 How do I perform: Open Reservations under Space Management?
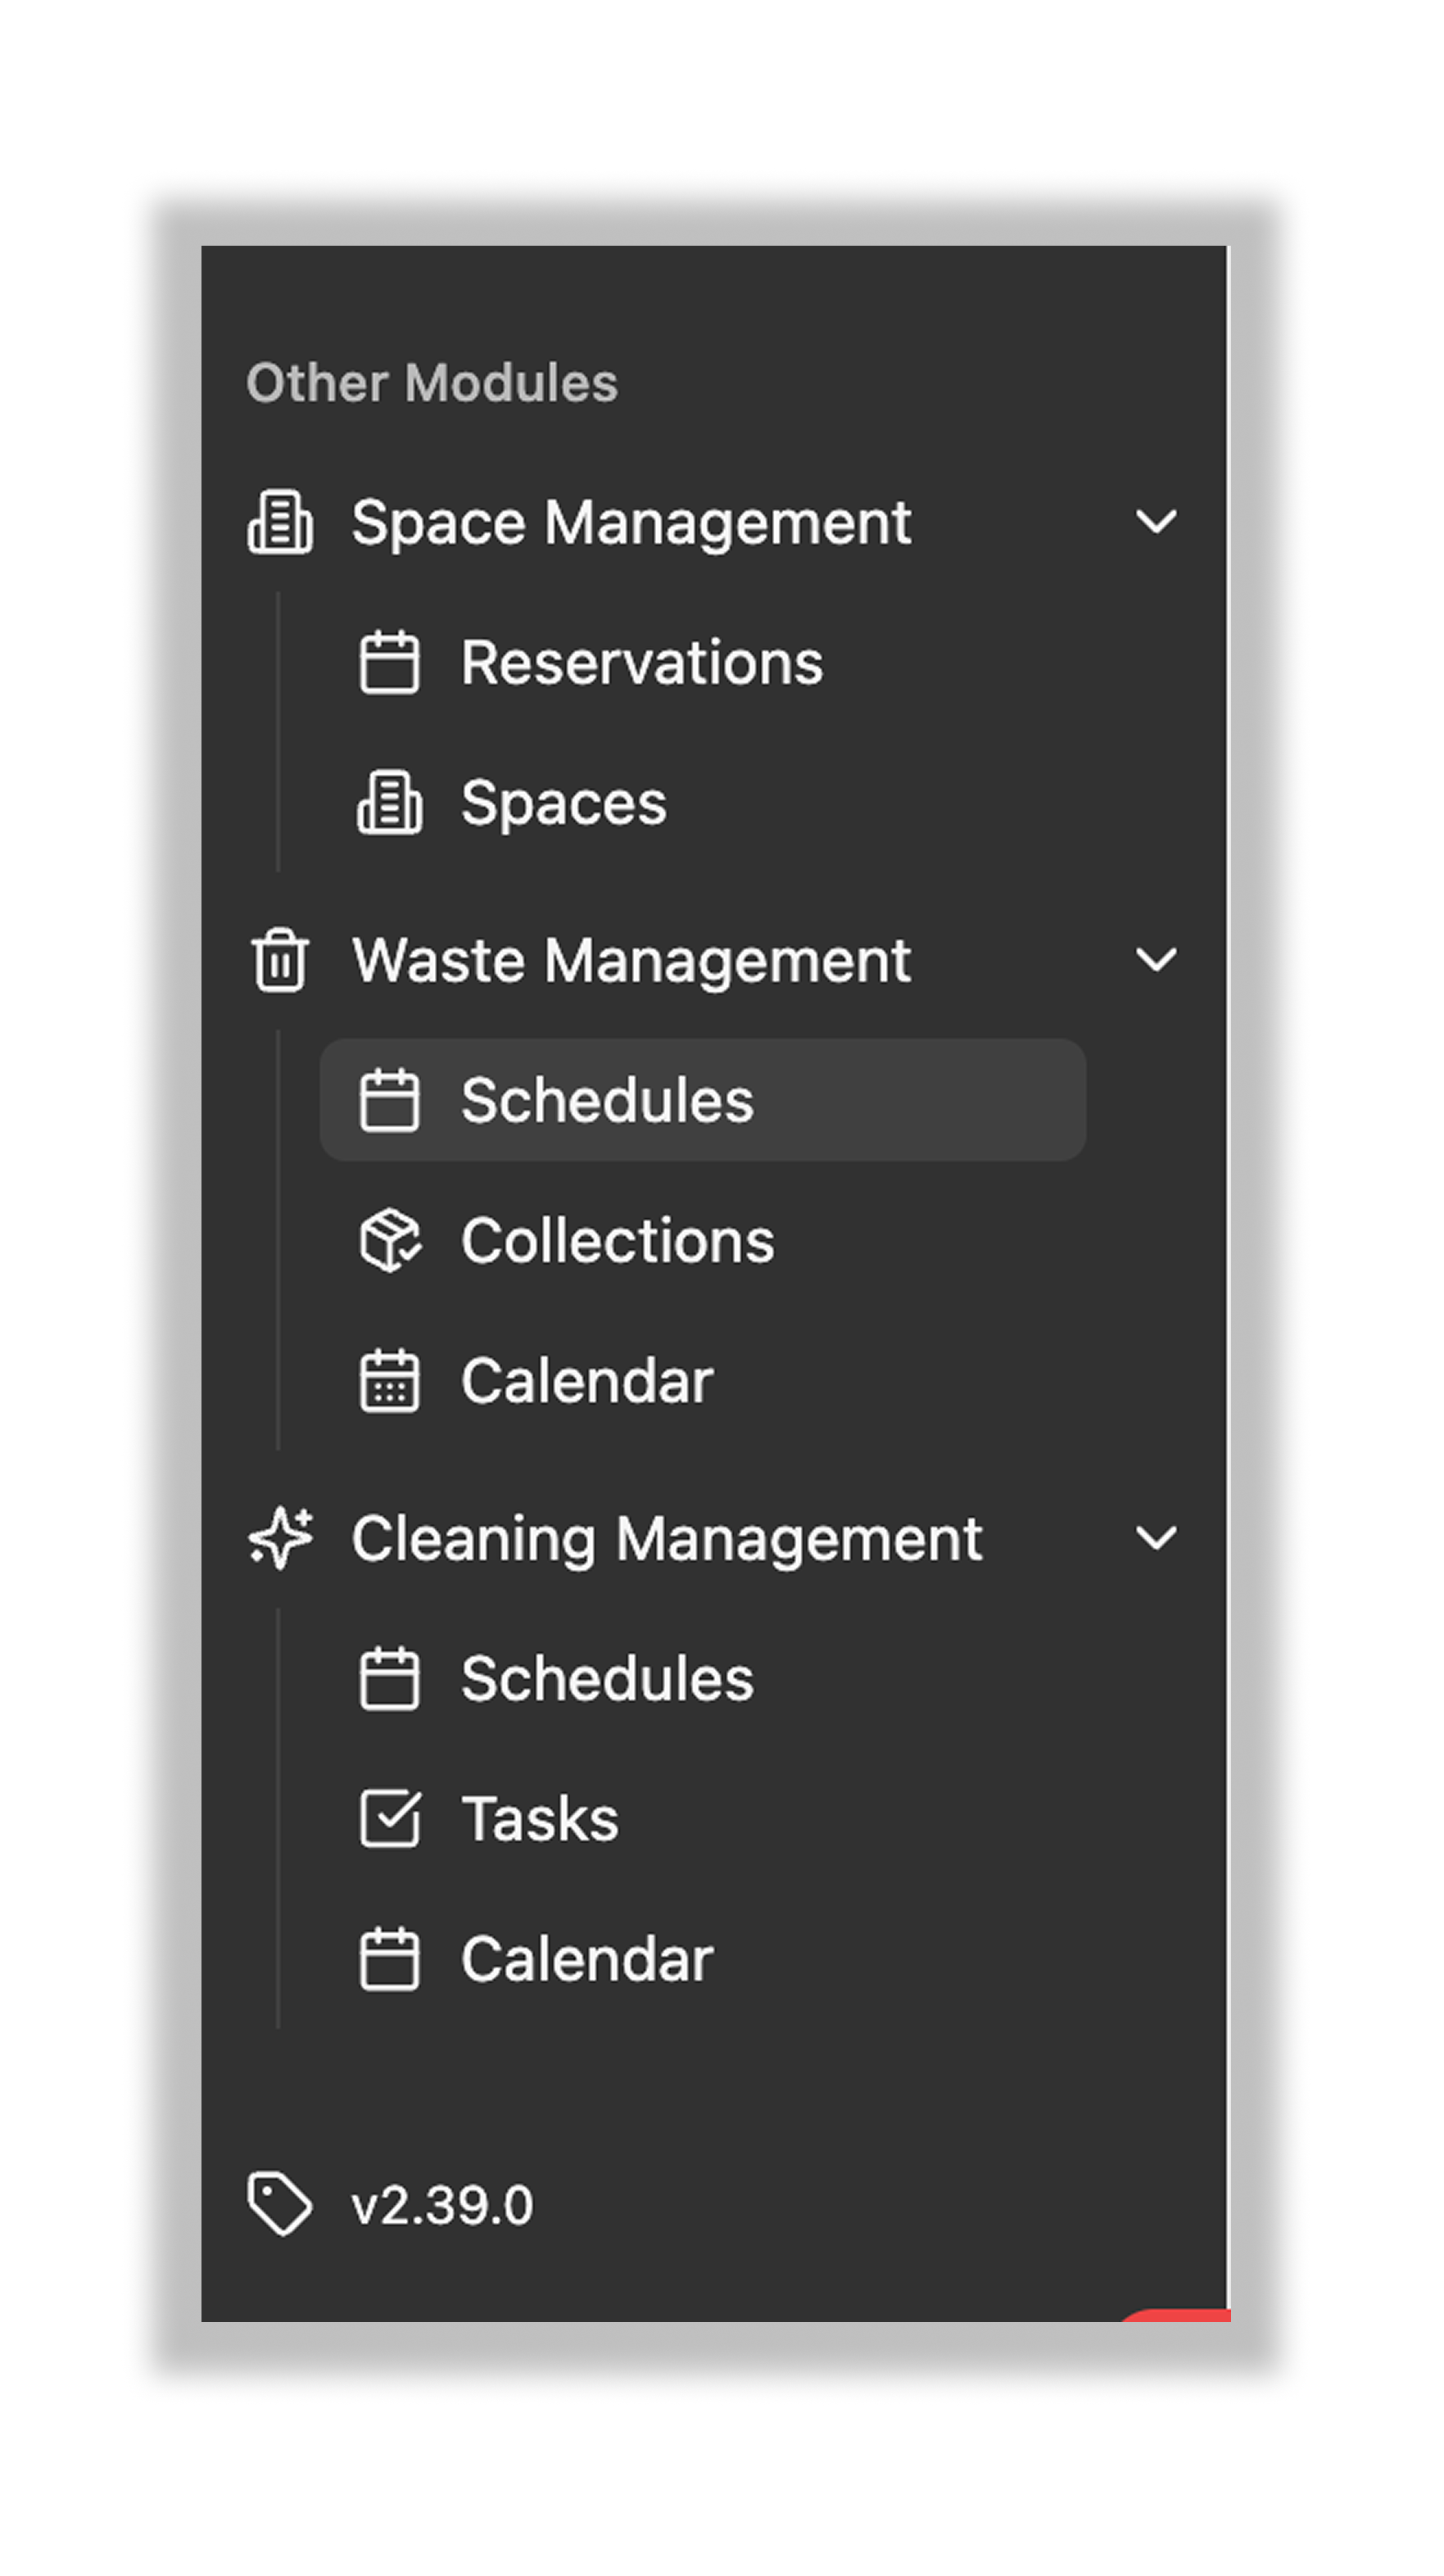coord(641,661)
